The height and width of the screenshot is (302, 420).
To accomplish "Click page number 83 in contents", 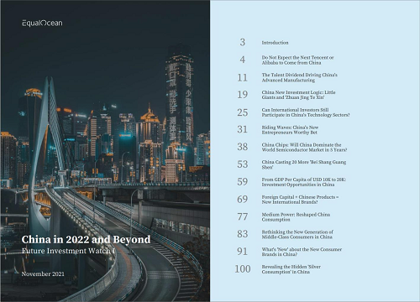I will pyautogui.click(x=243, y=234).
